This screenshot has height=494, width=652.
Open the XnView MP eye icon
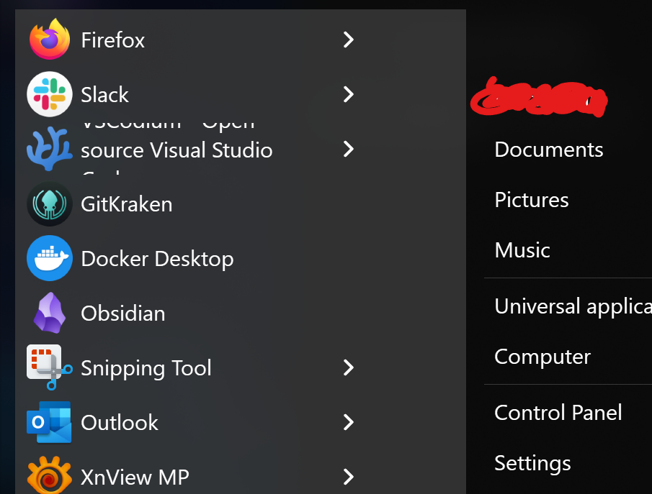click(50, 475)
